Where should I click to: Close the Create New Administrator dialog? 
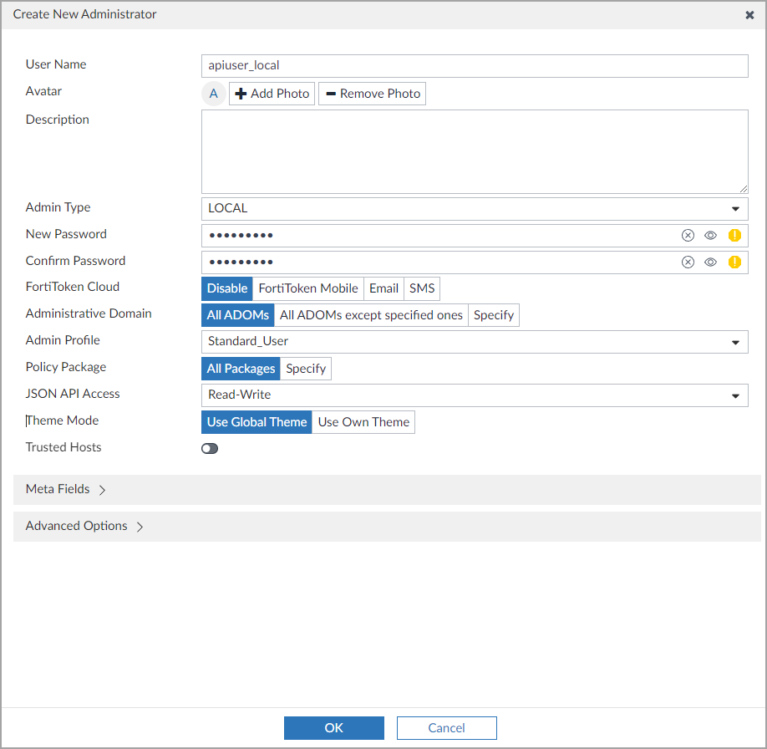coord(749,15)
